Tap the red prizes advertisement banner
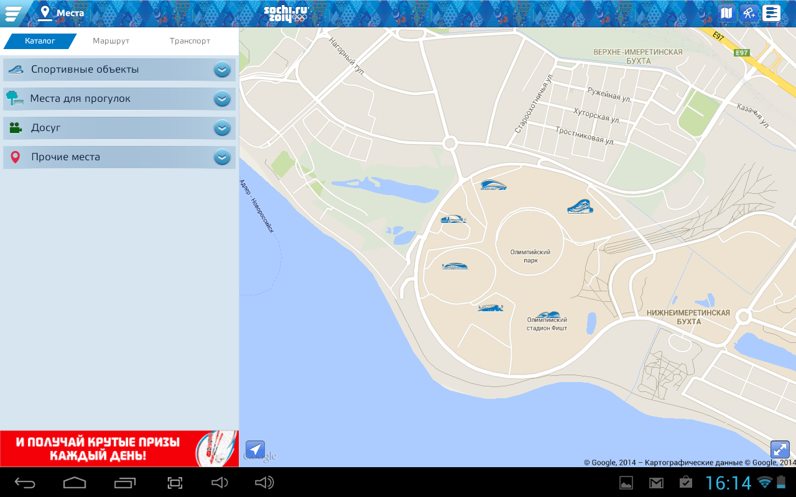The image size is (796, 497). click(x=119, y=449)
